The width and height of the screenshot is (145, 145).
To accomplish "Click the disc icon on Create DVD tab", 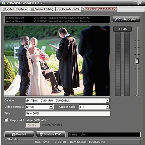I will click(59, 9).
